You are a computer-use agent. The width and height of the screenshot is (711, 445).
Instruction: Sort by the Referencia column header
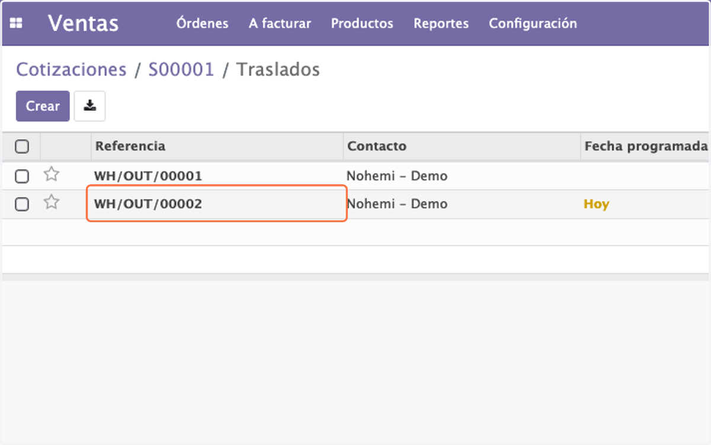pos(130,146)
